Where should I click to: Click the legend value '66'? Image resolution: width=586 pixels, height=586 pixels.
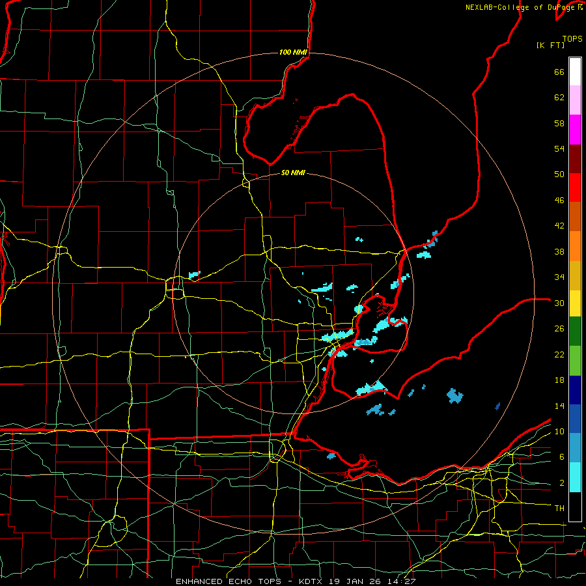559,72
